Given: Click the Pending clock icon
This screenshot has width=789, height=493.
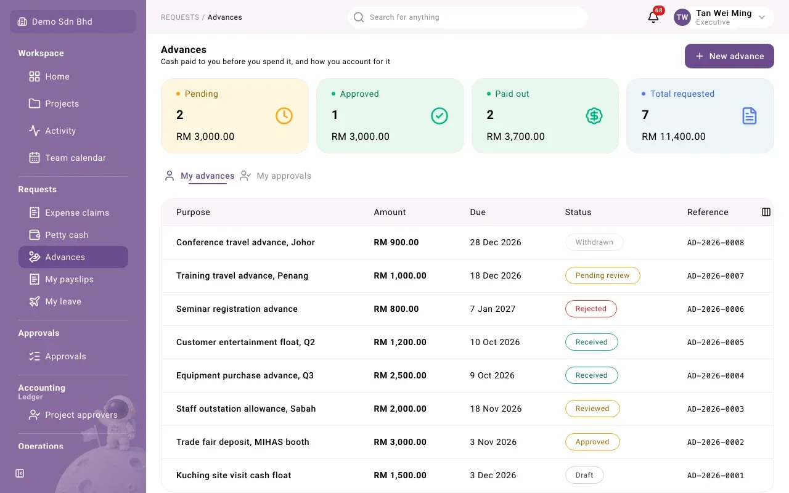Looking at the screenshot, I should coord(284,116).
